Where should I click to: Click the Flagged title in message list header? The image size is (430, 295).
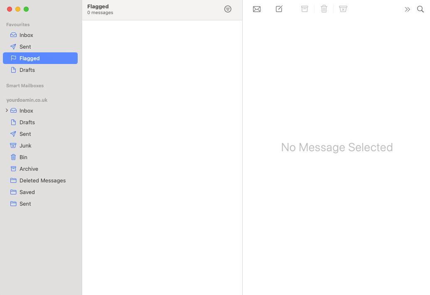pos(98,6)
